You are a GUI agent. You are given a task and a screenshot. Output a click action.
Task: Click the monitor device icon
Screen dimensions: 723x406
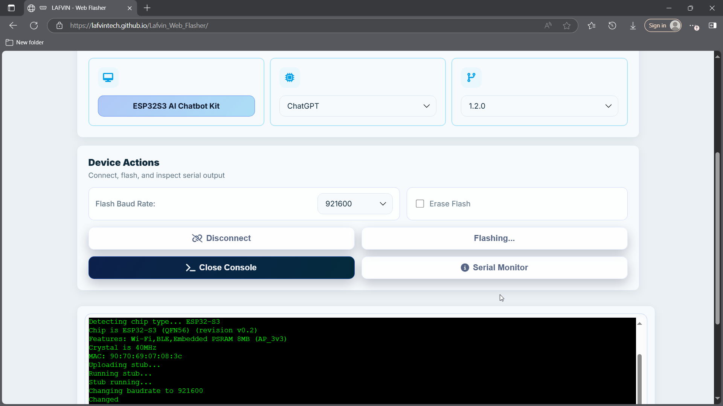point(108,77)
